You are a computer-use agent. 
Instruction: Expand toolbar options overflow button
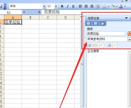[x=5, y=7]
